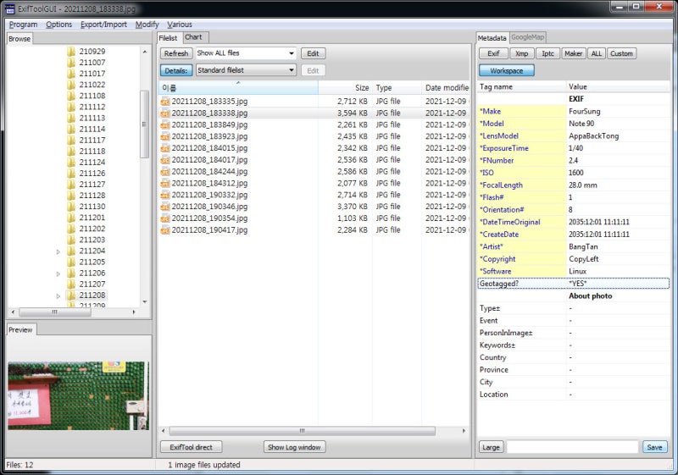
Task: Switch to the GoogleMap tab
Action: pyautogui.click(x=527, y=37)
